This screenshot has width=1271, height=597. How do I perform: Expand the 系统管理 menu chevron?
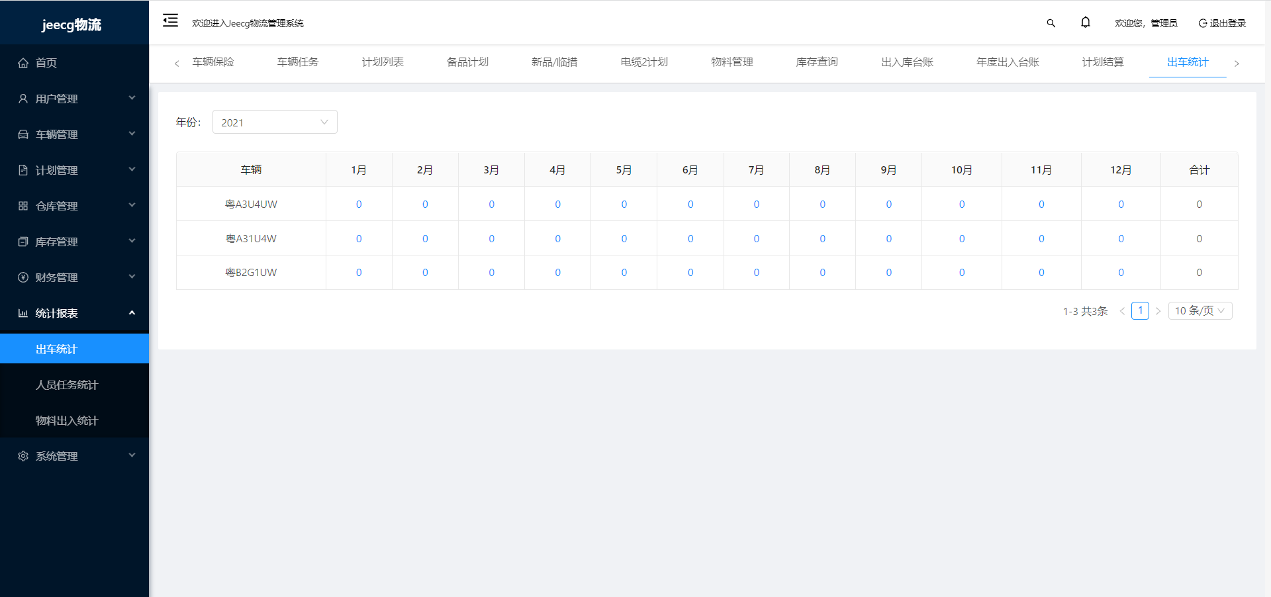(132, 455)
